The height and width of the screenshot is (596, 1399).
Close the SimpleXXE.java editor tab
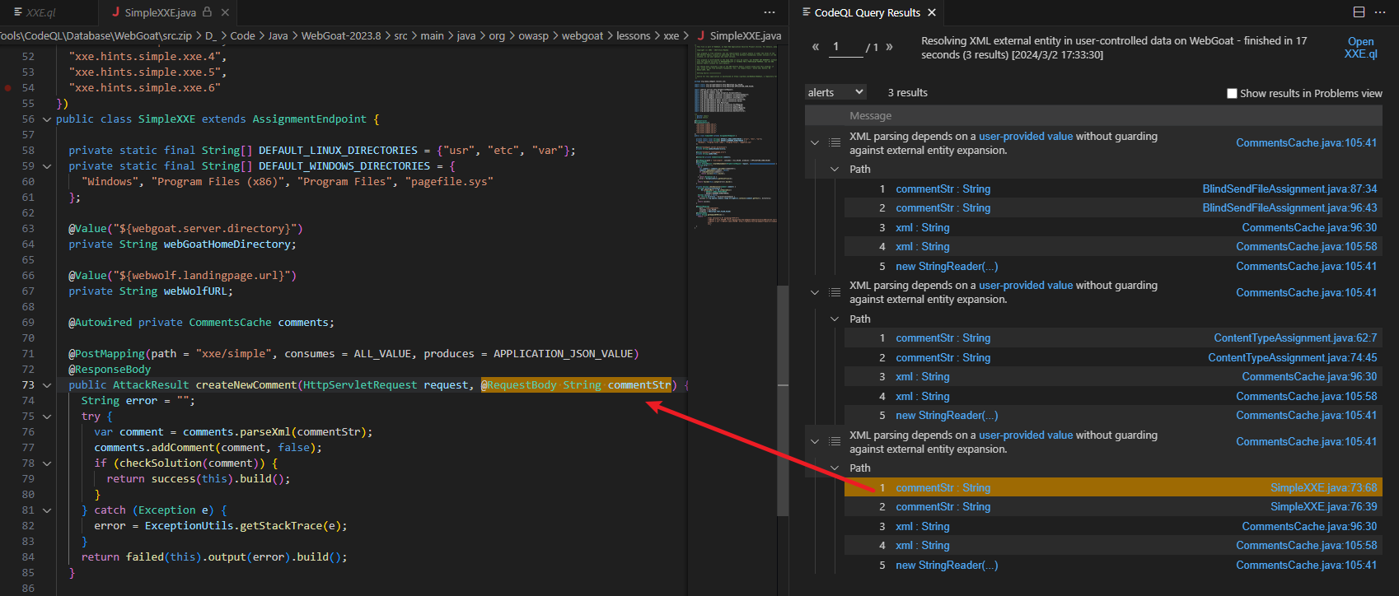click(x=225, y=12)
